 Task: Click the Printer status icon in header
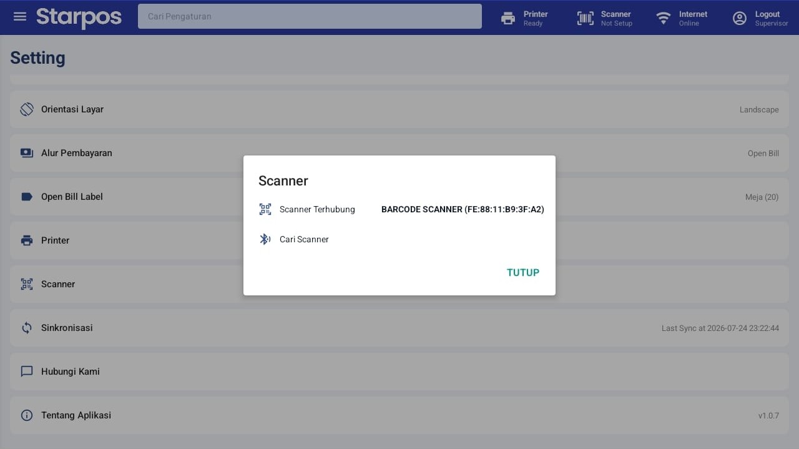(x=508, y=18)
